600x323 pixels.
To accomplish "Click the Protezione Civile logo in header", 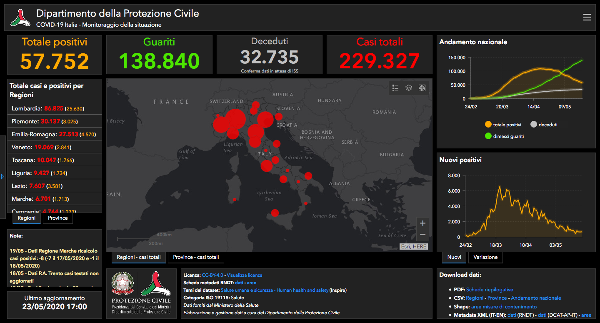I will [20, 18].
